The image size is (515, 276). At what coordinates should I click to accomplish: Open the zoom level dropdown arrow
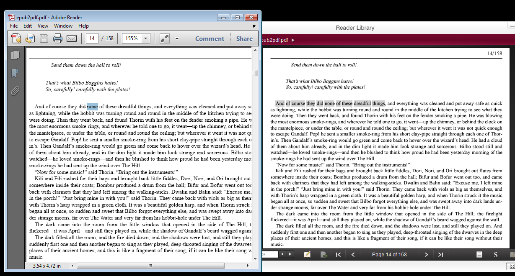point(145,38)
